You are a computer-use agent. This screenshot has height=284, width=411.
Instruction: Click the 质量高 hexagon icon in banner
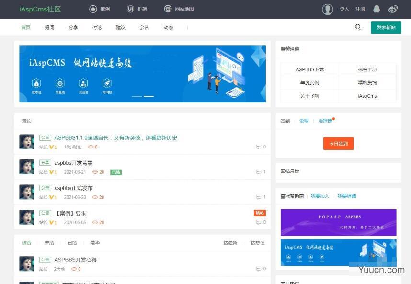pyautogui.click(x=60, y=84)
